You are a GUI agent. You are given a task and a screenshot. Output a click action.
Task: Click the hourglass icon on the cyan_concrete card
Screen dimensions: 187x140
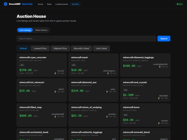tap(55, 73)
